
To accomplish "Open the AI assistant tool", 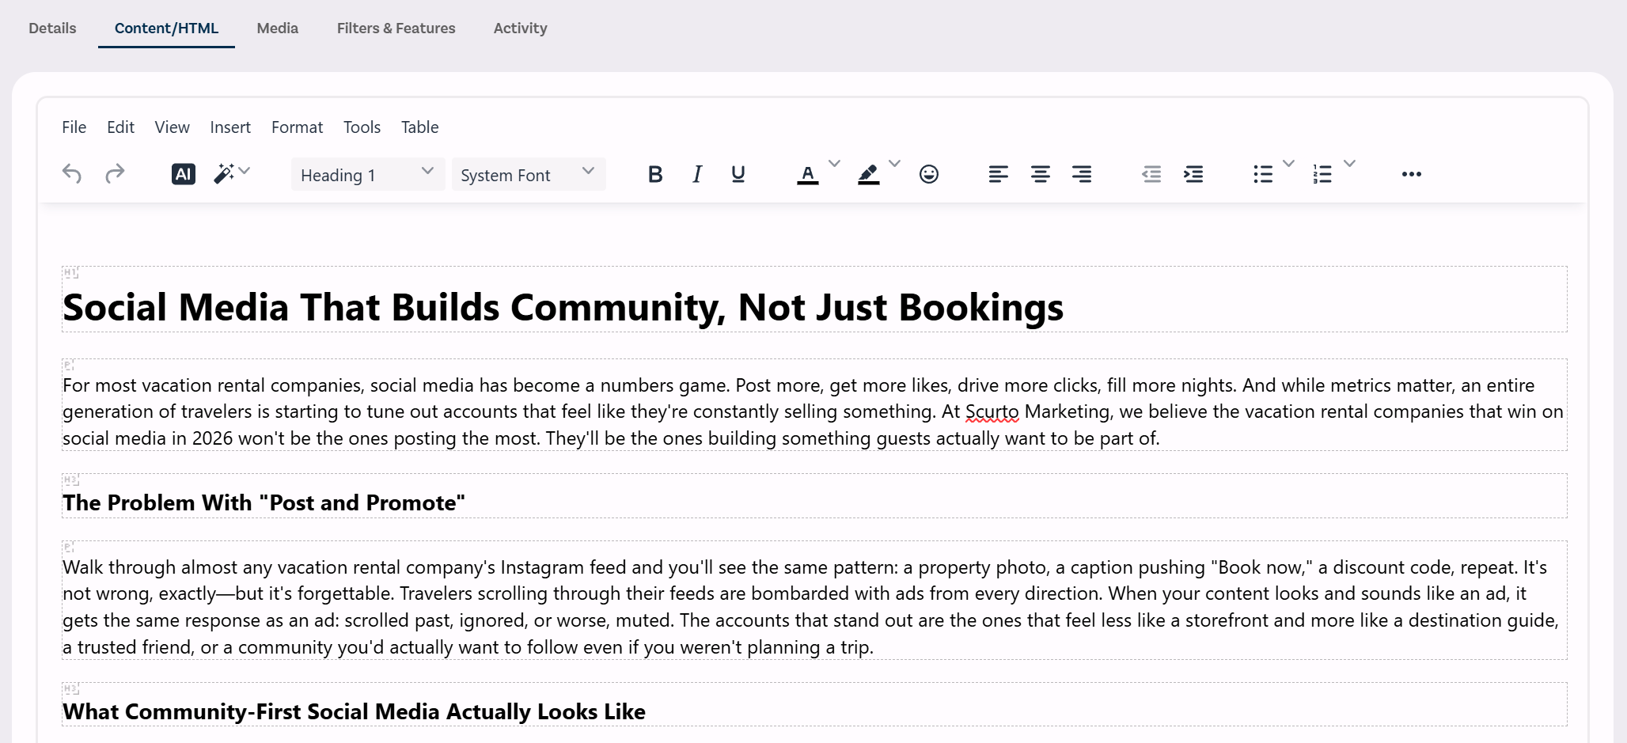I will [x=184, y=174].
